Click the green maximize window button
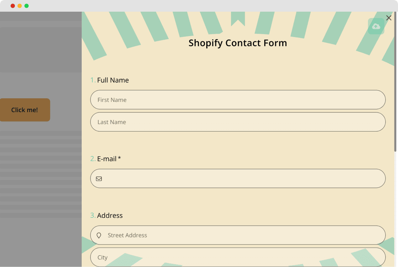Image resolution: width=398 pixels, height=267 pixels. point(27,6)
